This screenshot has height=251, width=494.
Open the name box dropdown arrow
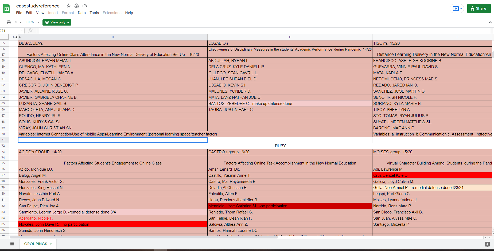click(22, 31)
